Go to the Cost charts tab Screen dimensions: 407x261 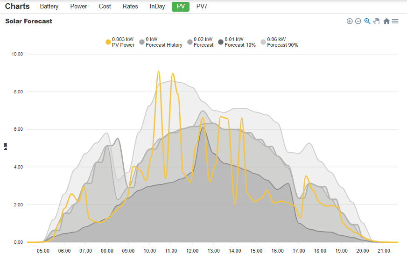(x=105, y=7)
